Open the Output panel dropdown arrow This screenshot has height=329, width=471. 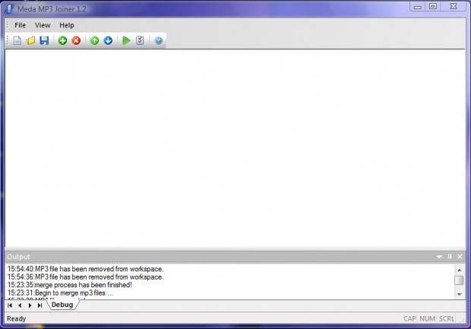coord(439,256)
